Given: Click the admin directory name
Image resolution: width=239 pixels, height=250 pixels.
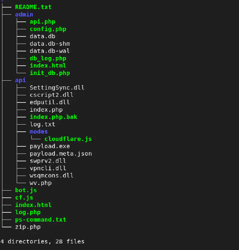Looking at the screenshot, I should [24, 14].
